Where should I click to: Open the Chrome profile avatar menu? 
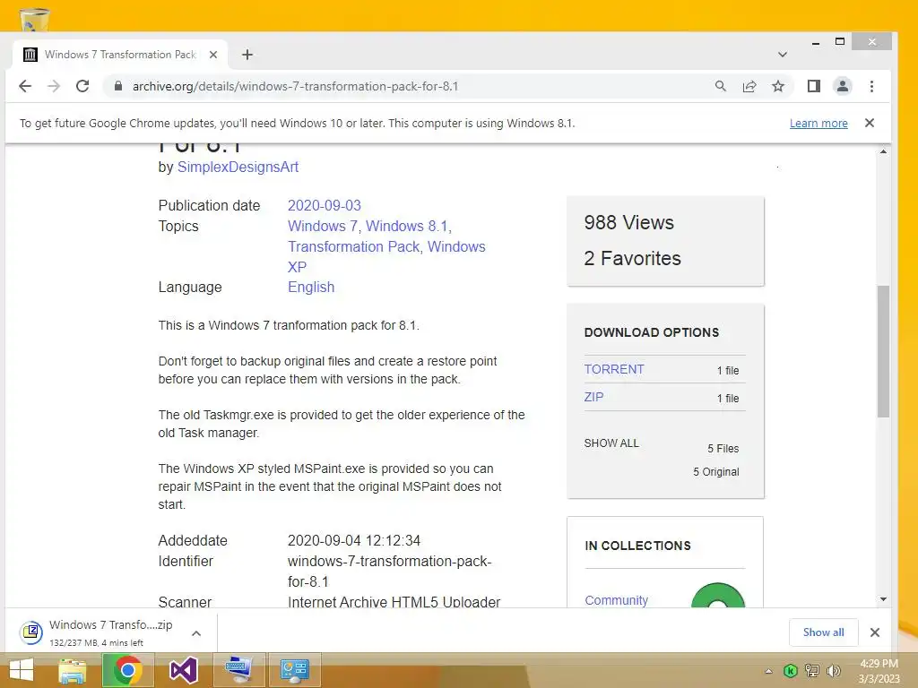click(x=843, y=86)
